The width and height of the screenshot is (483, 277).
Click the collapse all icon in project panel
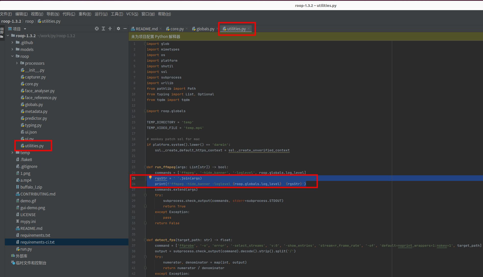[x=110, y=29]
